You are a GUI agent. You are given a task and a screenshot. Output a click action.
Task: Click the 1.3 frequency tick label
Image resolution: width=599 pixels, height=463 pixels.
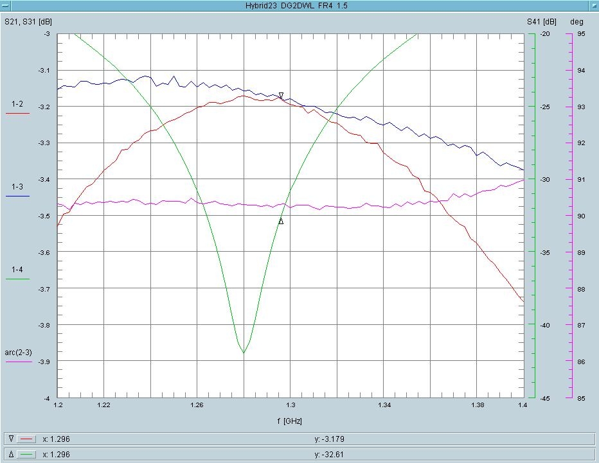[291, 405]
